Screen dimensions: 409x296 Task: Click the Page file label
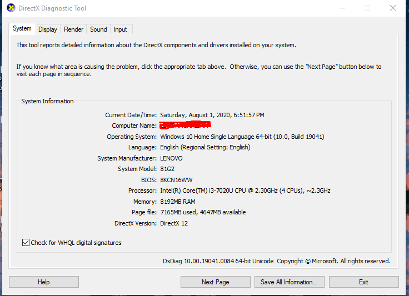click(144, 212)
